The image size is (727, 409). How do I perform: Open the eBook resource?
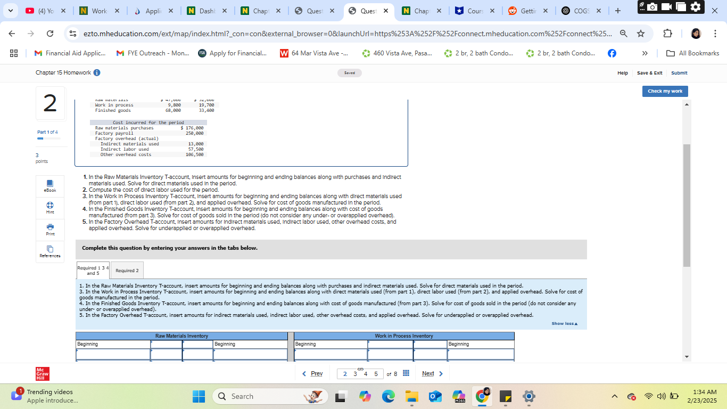coord(50,185)
